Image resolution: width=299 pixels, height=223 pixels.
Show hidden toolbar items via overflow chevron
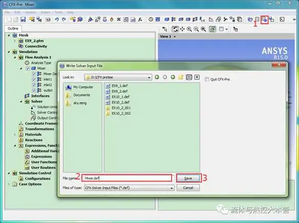pyautogui.click(x=294, y=19)
